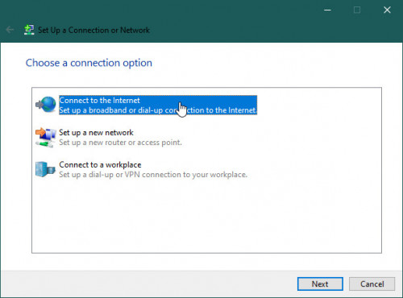Click the Choose a connection option heading
Screen dimensions: 403x298
pos(89,63)
